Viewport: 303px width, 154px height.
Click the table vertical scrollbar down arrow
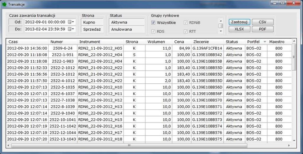coord(294,141)
